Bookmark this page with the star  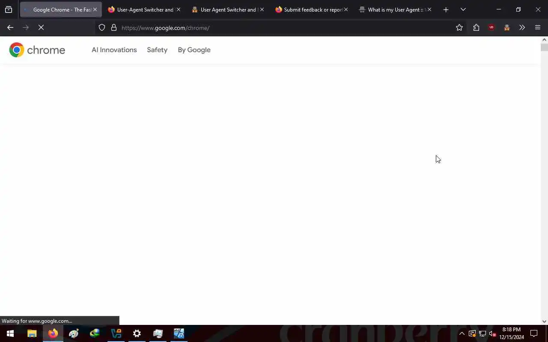[x=459, y=27]
